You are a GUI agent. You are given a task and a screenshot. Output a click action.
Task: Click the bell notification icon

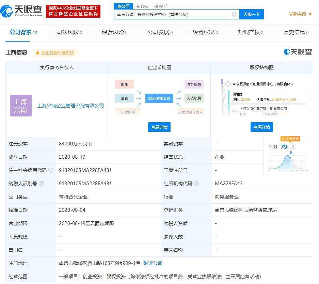(x=38, y=53)
